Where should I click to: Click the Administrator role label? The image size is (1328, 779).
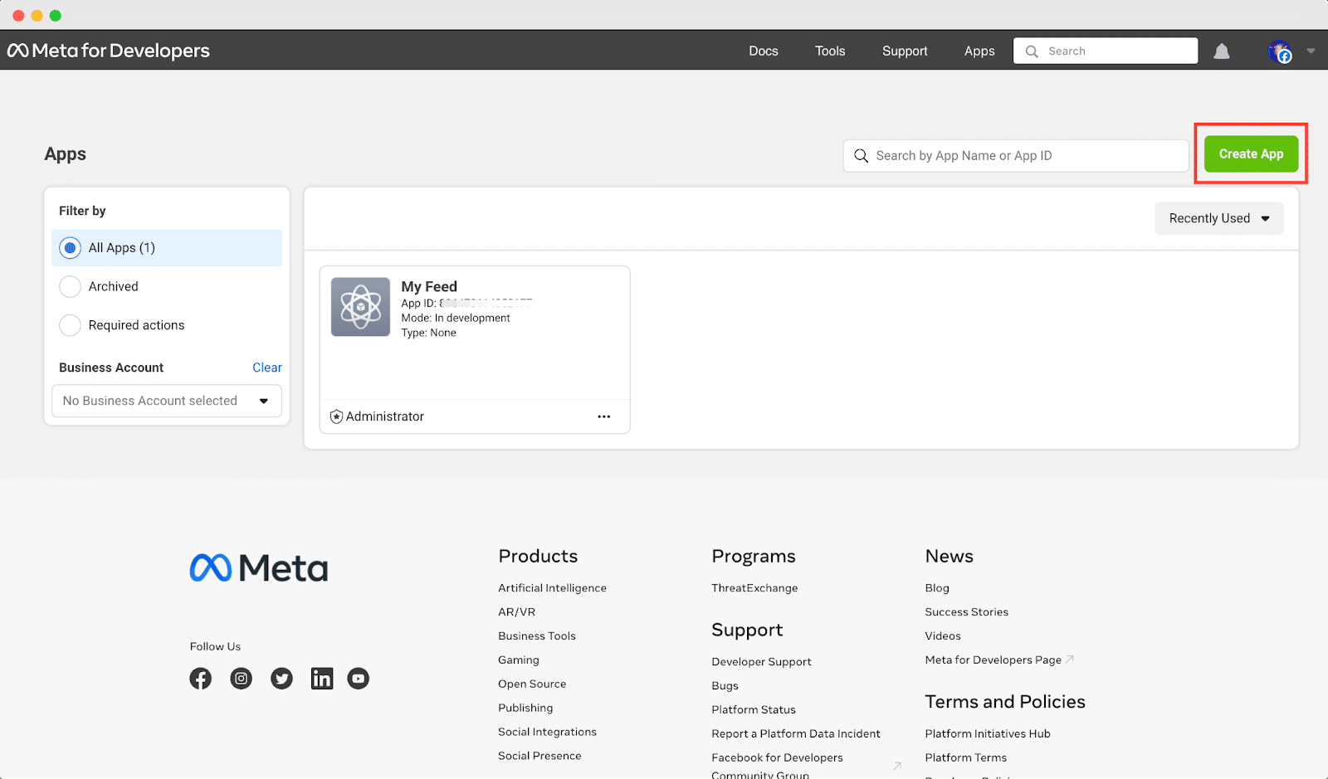[x=385, y=416]
